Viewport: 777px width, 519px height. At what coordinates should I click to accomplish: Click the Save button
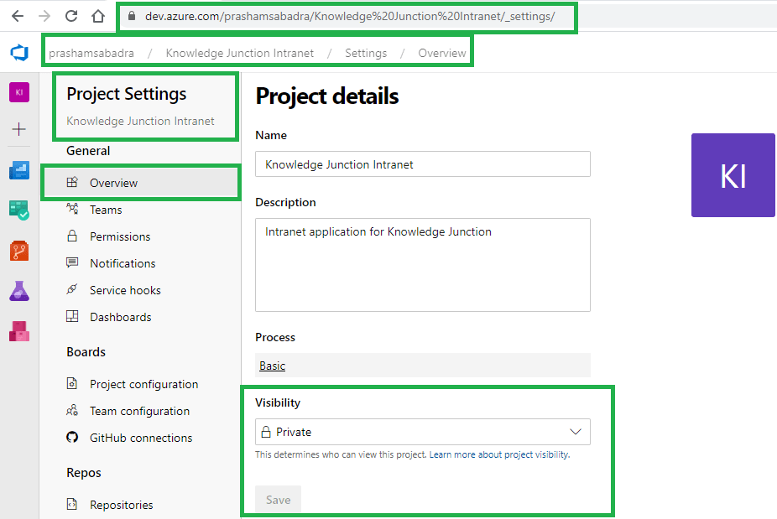point(278,499)
